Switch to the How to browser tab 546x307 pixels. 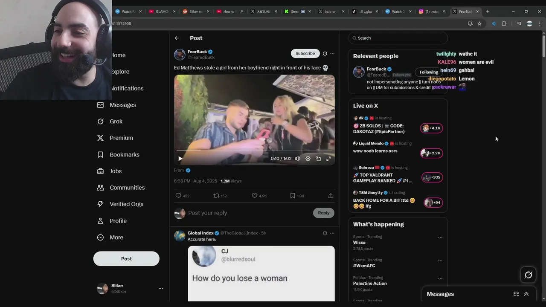[x=229, y=12]
